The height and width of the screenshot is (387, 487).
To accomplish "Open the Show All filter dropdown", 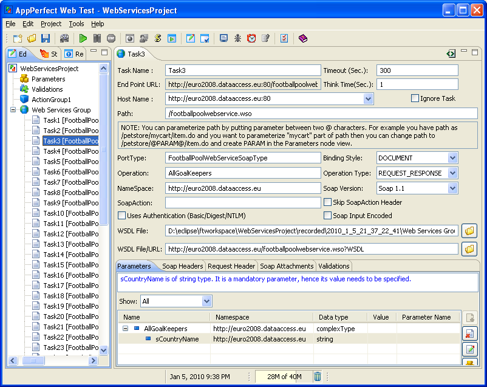I will click(x=206, y=301).
